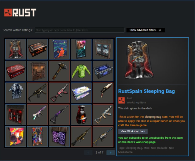The height and width of the screenshot is (161, 195).
Task: Select the red furnace skin item
Action: coord(81,115)
